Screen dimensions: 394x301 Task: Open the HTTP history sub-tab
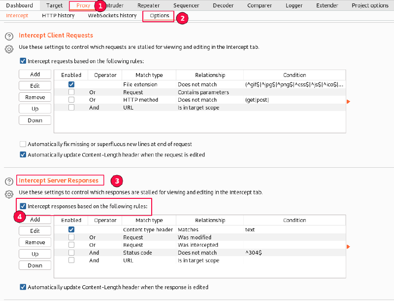tap(58, 16)
